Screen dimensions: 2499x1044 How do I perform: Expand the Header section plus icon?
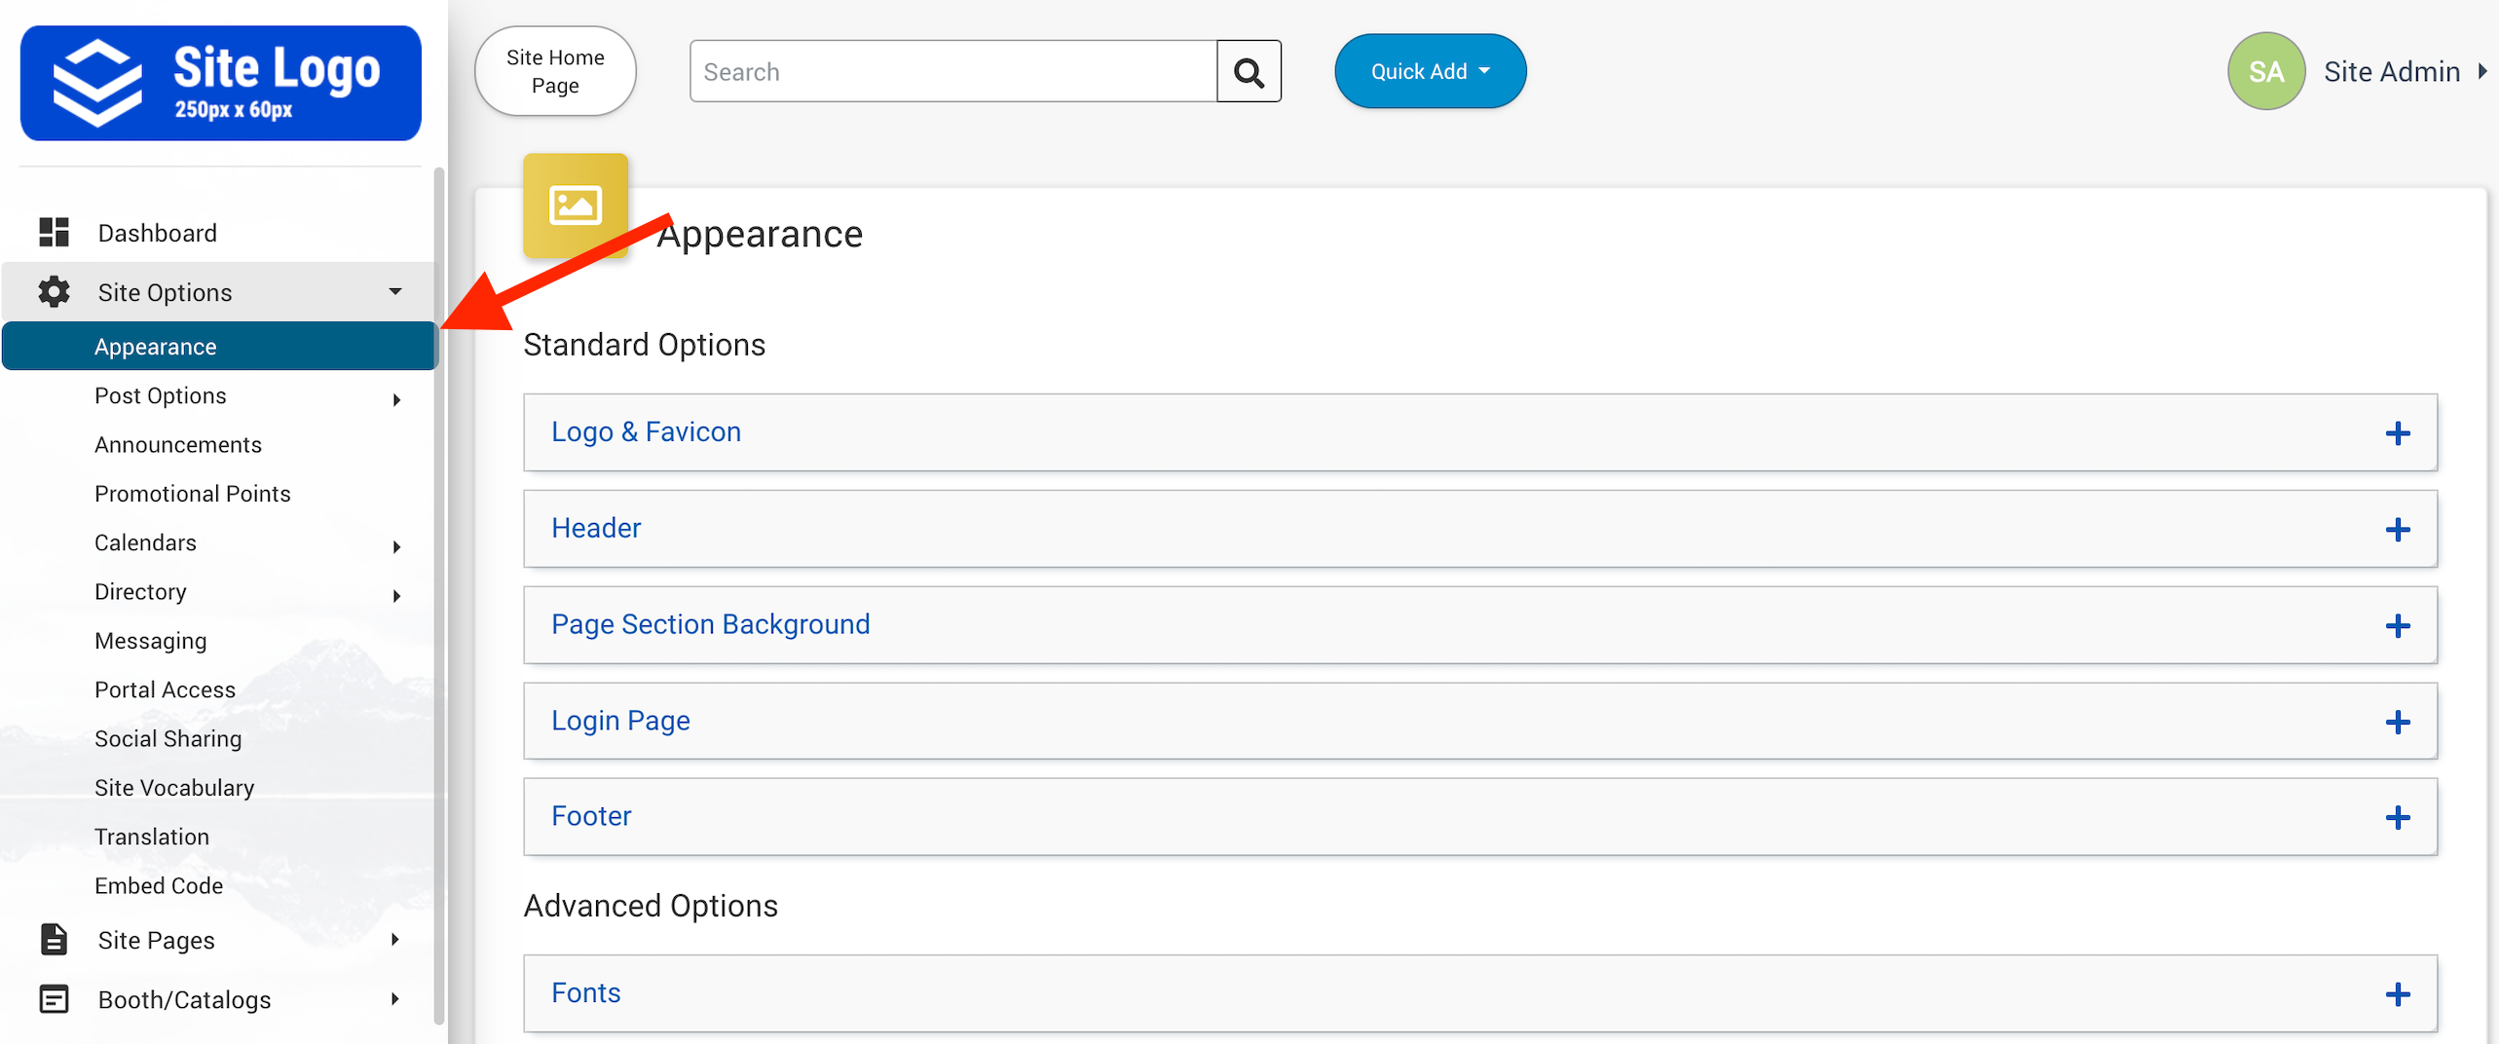point(2397,530)
